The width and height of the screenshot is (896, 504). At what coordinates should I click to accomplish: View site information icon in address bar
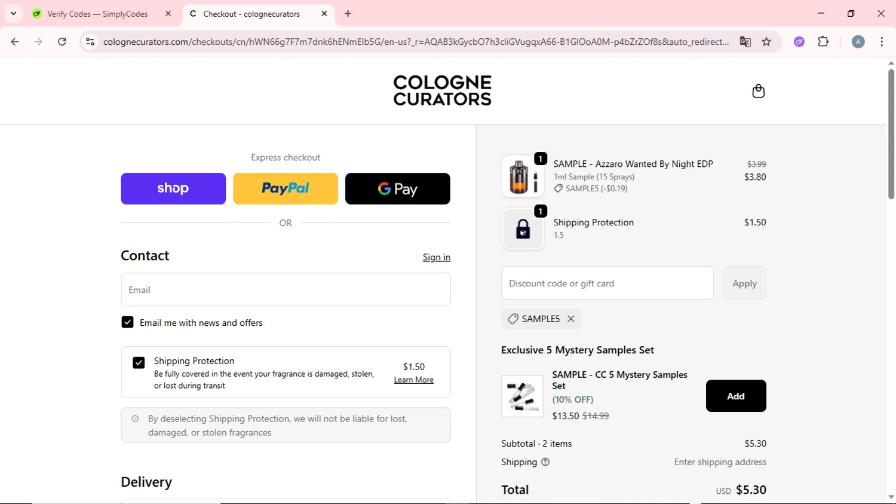pos(90,42)
